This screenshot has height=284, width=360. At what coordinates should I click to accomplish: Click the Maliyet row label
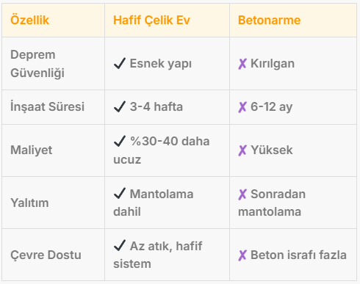tap(32, 150)
